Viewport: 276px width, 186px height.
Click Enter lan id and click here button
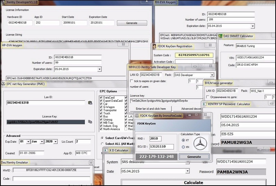(151, 109)
